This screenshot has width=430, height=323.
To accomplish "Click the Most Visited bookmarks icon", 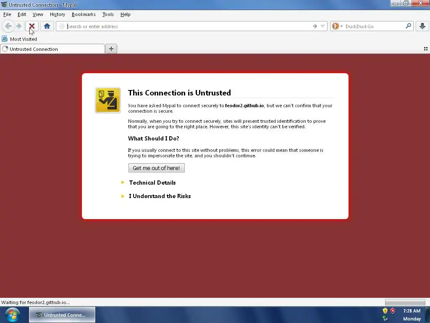I will coord(5,39).
